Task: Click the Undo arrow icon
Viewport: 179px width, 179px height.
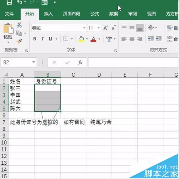Action: 20,2
